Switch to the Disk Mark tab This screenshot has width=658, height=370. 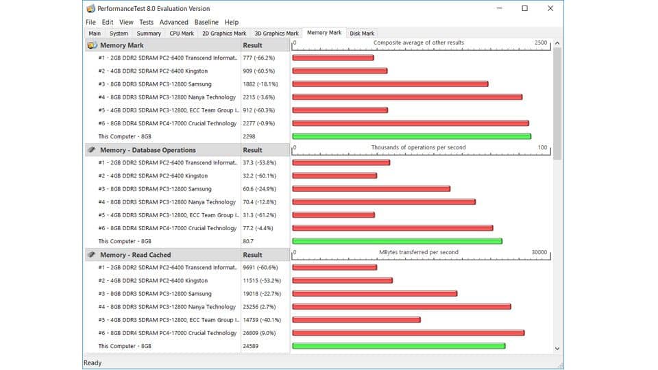(x=362, y=33)
